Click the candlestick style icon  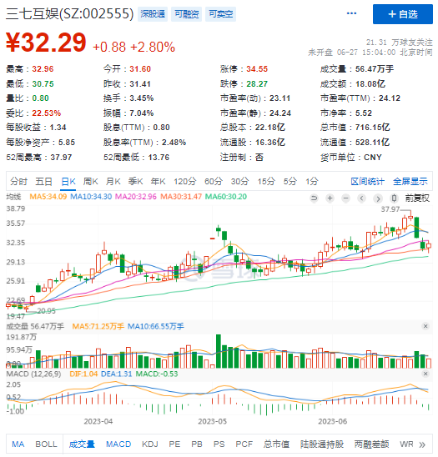pyautogui.click(x=394, y=198)
